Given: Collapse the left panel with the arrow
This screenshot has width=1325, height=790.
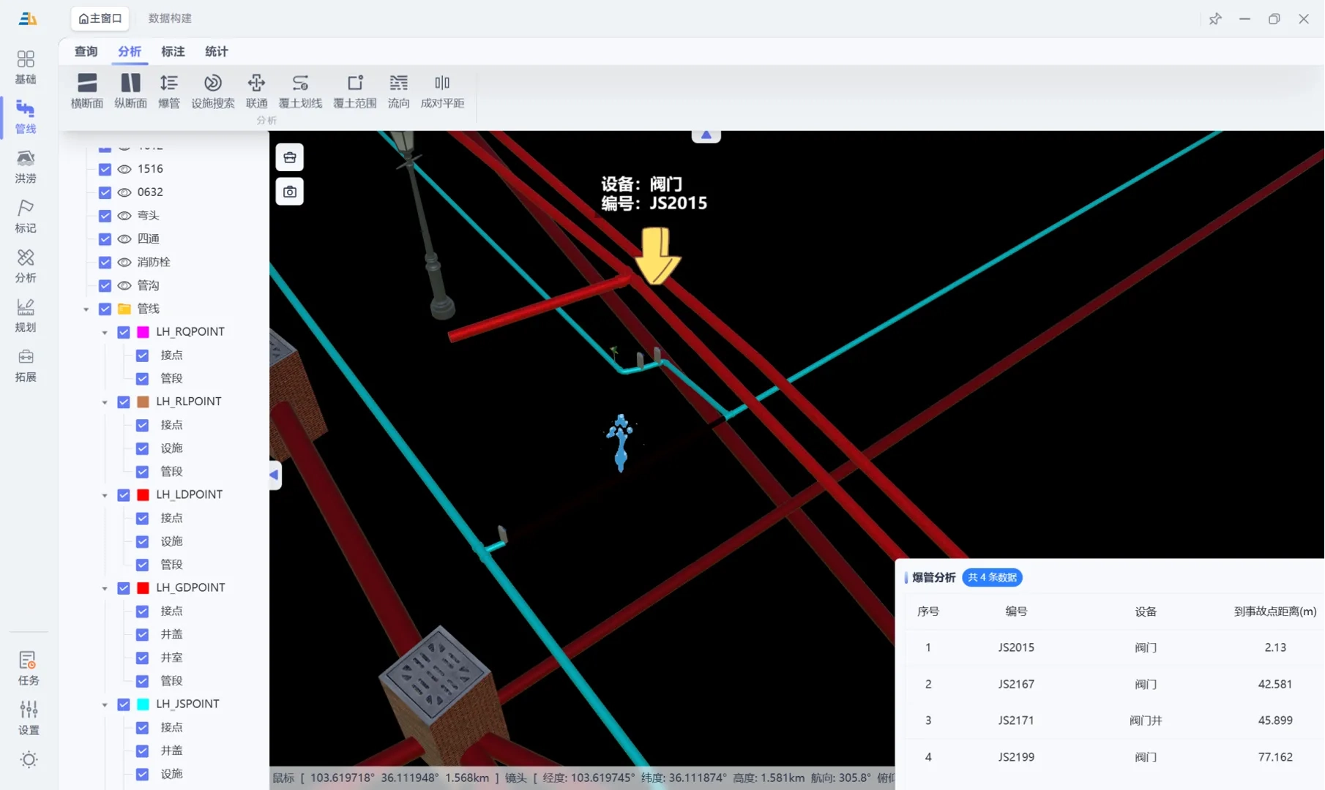Looking at the screenshot, I should coord(274,474).
